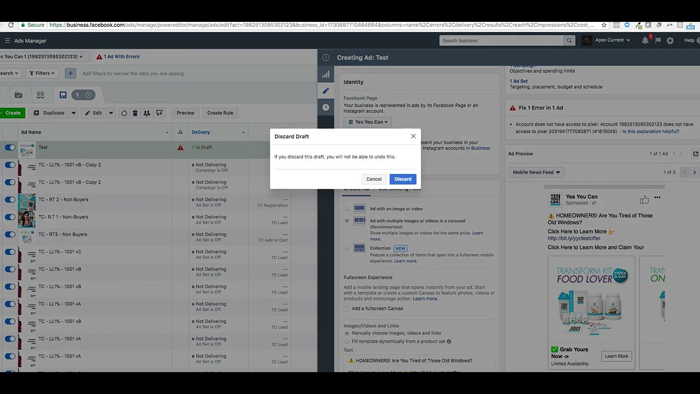Click Cancel in the Discard Draft dialog
Image resolution: width=700 pixels, height=394 pixels.
(374, 179)
